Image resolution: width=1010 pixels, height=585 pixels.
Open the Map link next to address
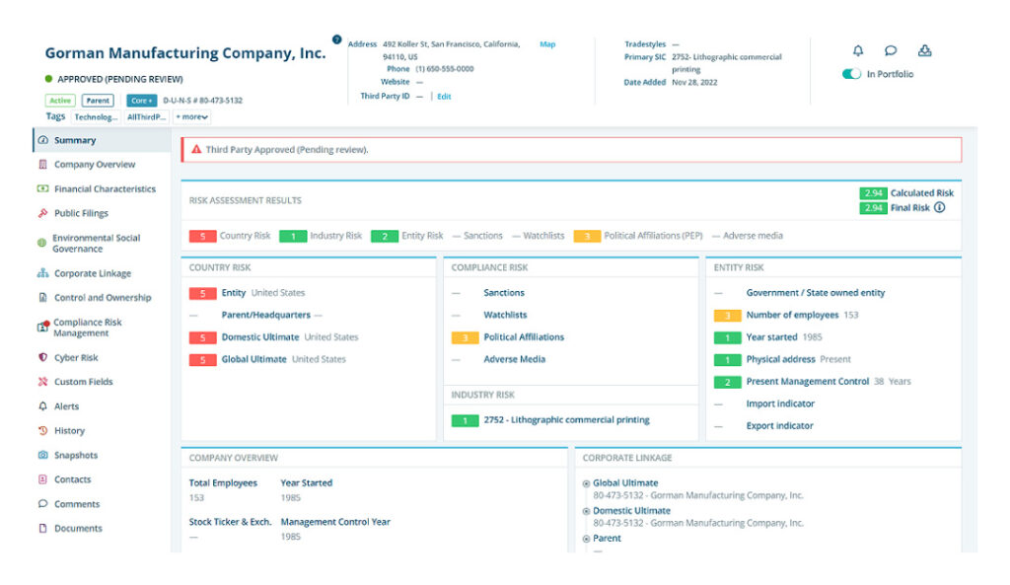[x=547, y=44]
